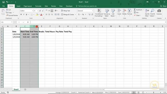Toggle Merge & Center
The height and width of the screenshot is (94, 167).
point(68,14)
